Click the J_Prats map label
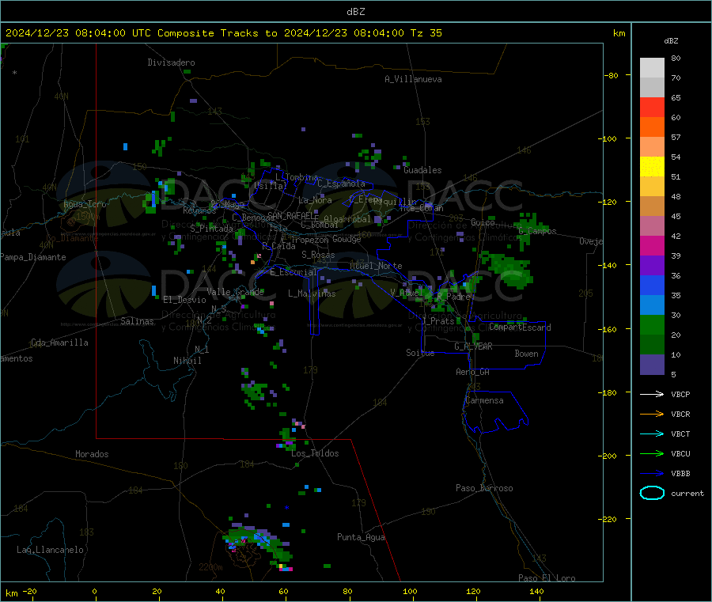This screenshot has height=602, width=712. (x=437, y=321)
